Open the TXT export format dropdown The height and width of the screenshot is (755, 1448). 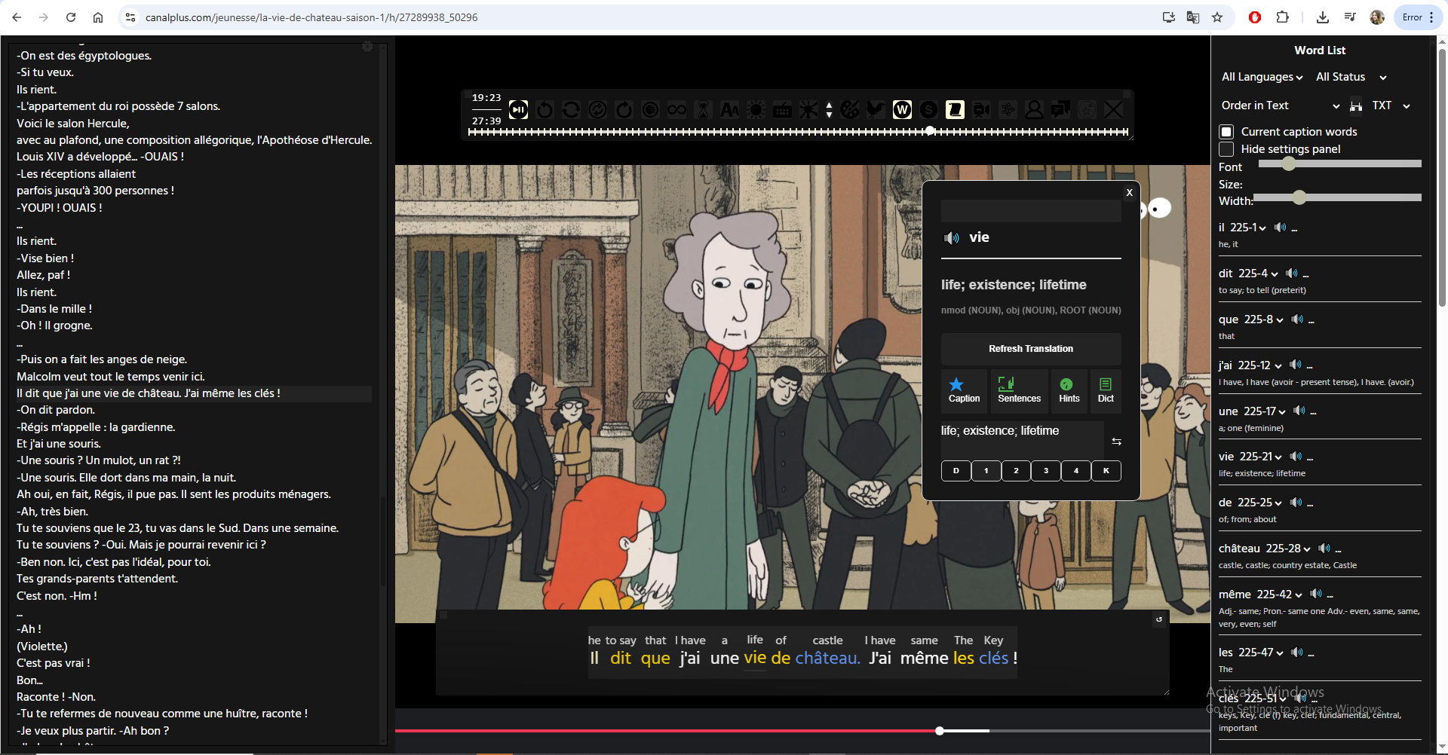point(1391,105)
